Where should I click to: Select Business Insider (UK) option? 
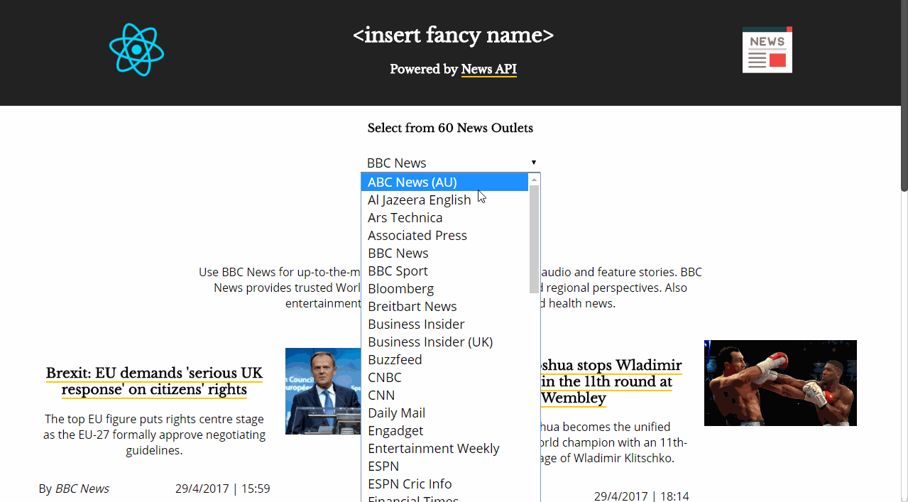pos(445,342)
